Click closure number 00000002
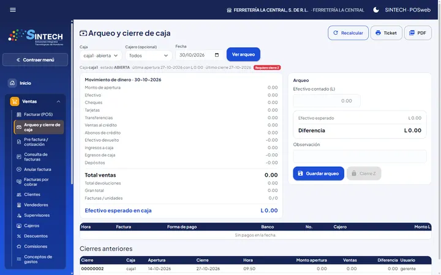Image resolution: width=441 pixels, height=275 pixels. (x=92, y=268)
